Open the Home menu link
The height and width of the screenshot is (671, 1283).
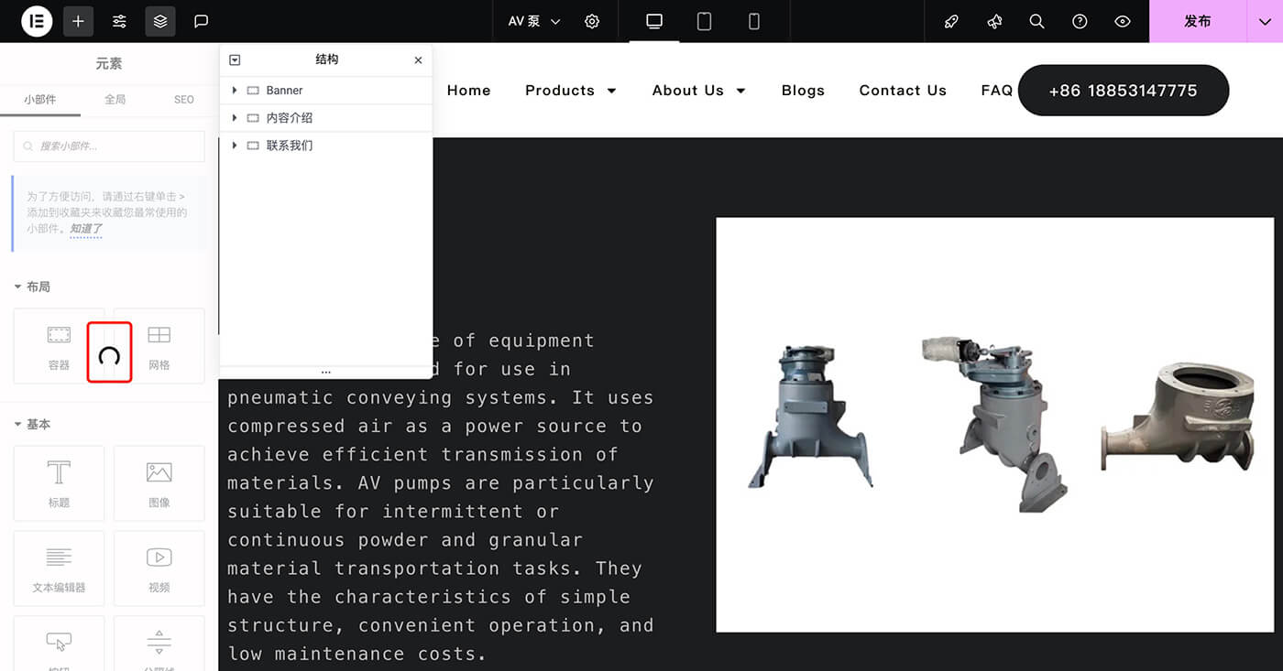tap(468, 90)
